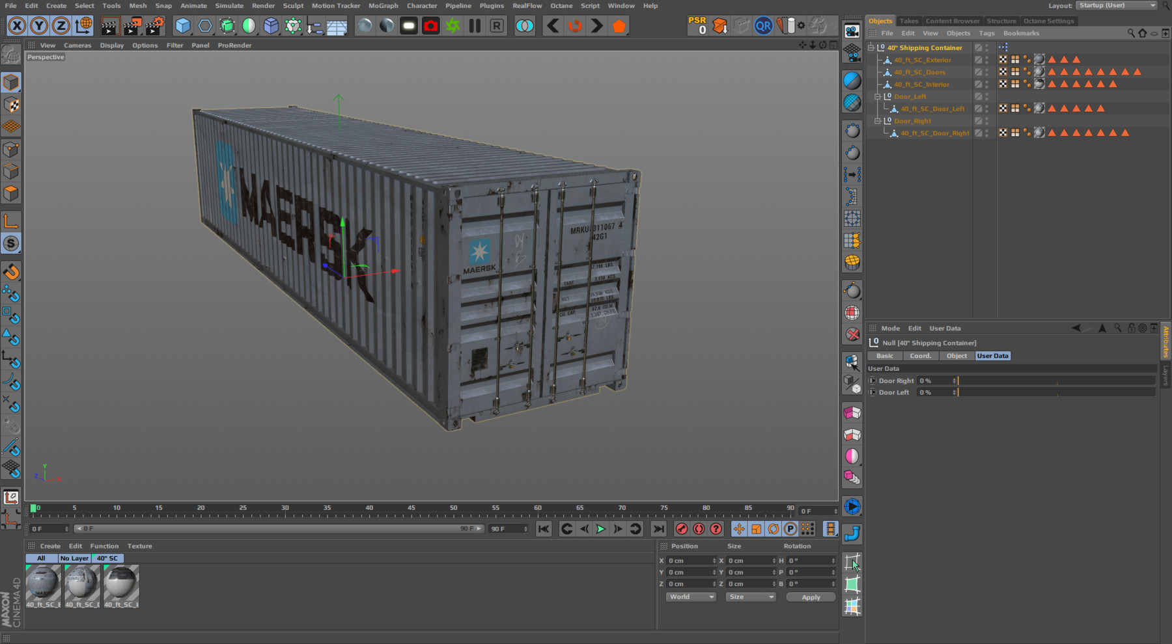Collapse the Door_Right null group
The width and height of the screenshot is (1172, 644).
pos(878,121)
